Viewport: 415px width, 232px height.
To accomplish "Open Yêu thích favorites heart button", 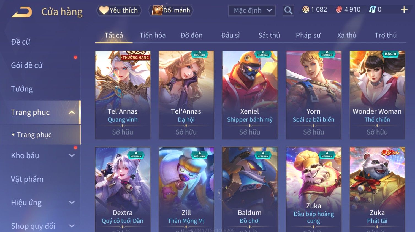I will tap(119, 10).
